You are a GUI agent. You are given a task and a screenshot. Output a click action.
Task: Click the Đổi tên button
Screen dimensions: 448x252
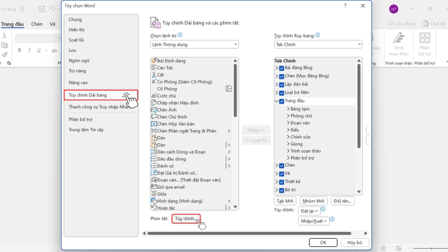coord(343,201)
